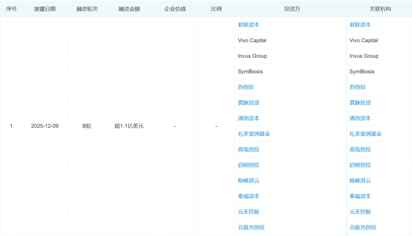Viewport: 412px width, 236px height.
Task: Open 启明创投 link in 投资方 column
Action: [x=249, y=165]
